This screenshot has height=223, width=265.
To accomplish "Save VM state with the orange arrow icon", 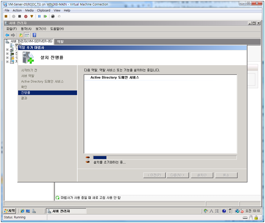I will pyautogui.click(x=31, y=16).
